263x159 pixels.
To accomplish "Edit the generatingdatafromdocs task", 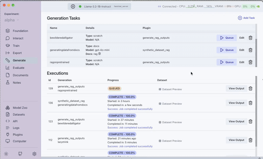I will 242,50.
